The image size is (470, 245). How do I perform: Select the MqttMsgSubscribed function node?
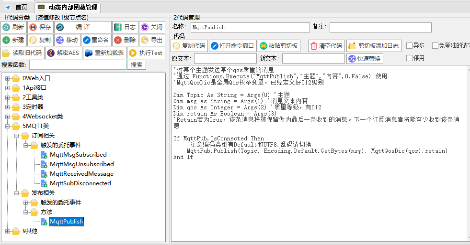pos(78,154)
